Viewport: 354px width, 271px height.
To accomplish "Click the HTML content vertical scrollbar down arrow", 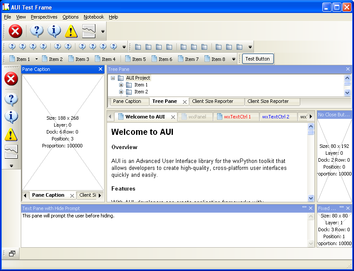I will click(311, 198).
